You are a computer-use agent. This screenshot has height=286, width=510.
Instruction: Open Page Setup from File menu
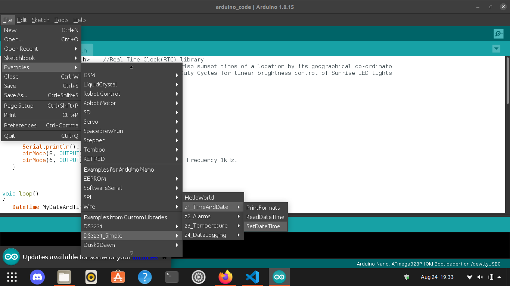[41, 106]
